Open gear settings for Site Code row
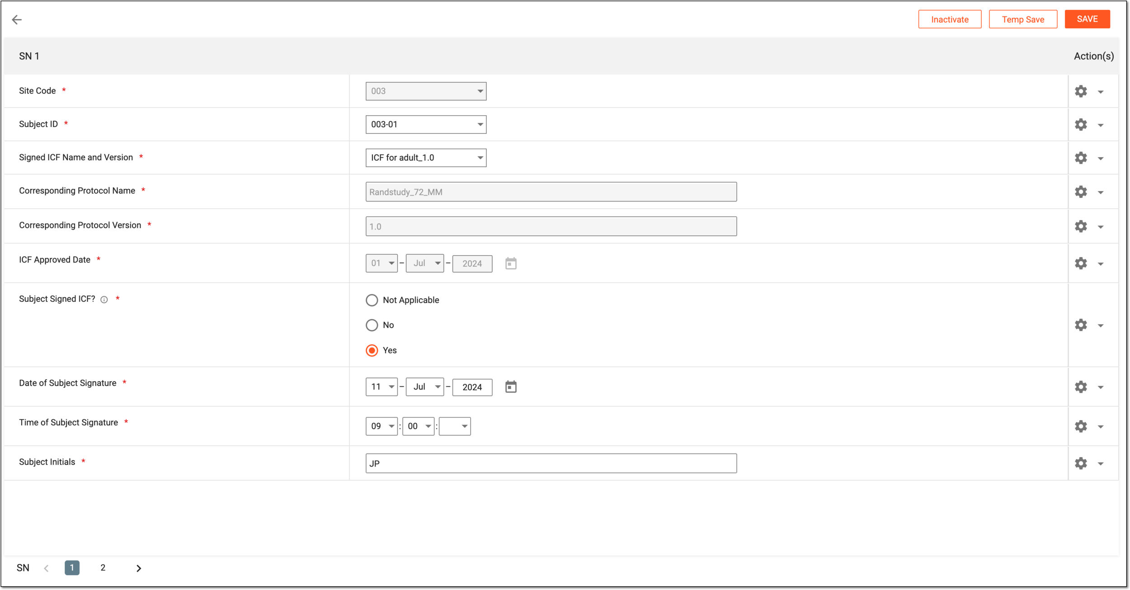The width and height of the screenshot is (1130, 590). (1081, 91)
